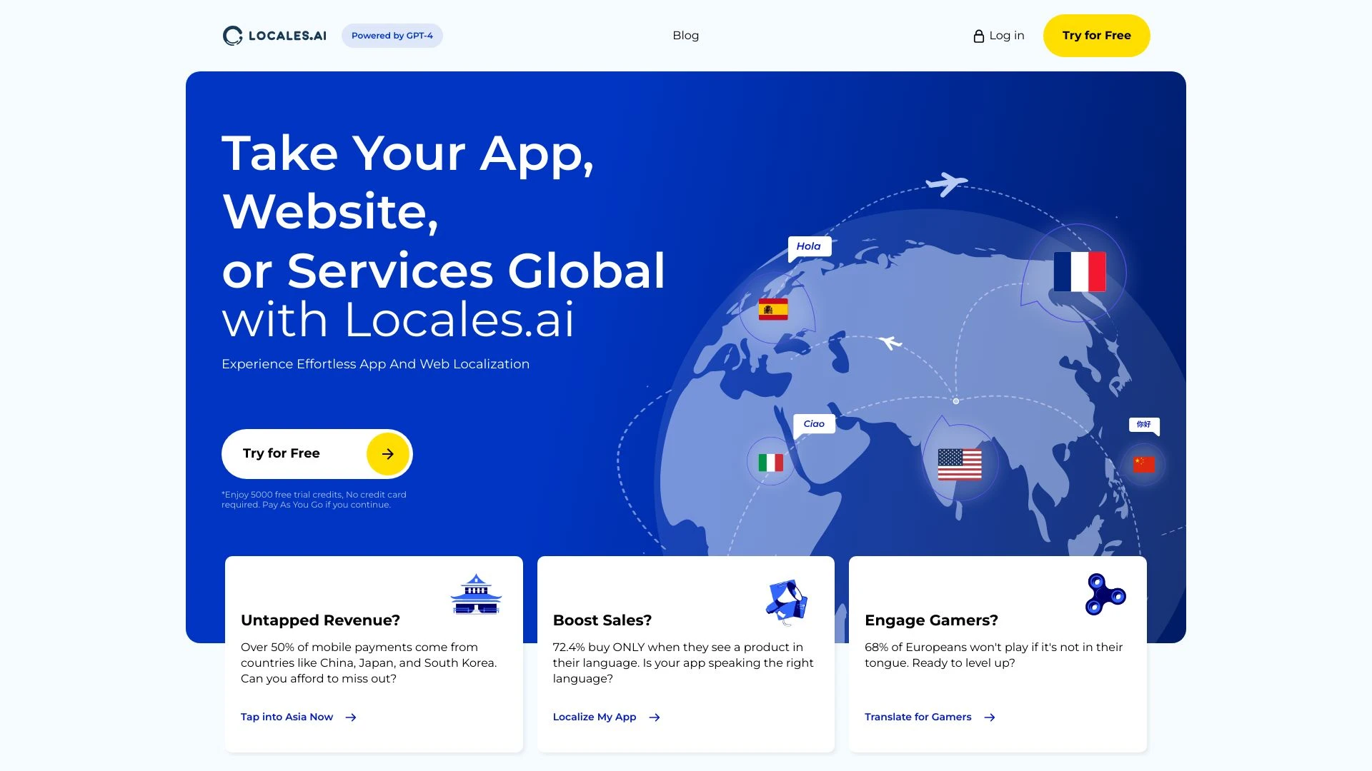Select the Localize My App link
The width and height of the screenshot is (1372, 771).
595,717
